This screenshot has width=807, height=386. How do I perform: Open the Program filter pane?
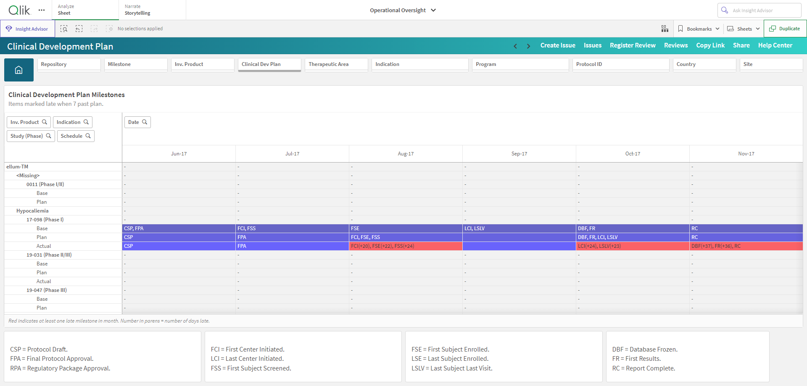(x=520, y=65)
